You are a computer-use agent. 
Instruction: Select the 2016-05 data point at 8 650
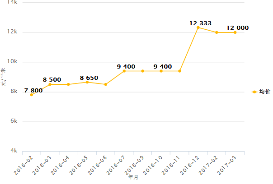[x=87, y=82]
